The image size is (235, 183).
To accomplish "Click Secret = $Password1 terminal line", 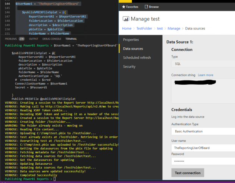I will coord(31,88).
